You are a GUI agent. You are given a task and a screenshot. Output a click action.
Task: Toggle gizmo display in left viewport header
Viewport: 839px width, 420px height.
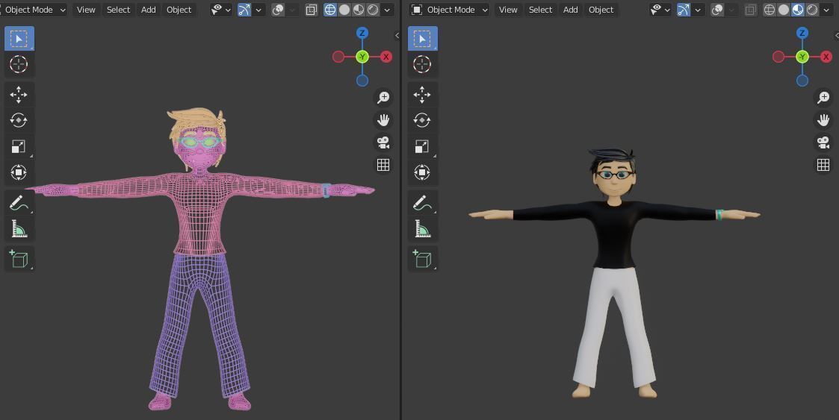[244, 10]
